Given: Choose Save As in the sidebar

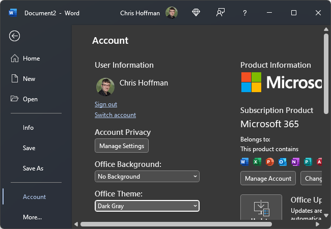Looking at the screenshot, I should pyautogui.click(x=33, y=168).
